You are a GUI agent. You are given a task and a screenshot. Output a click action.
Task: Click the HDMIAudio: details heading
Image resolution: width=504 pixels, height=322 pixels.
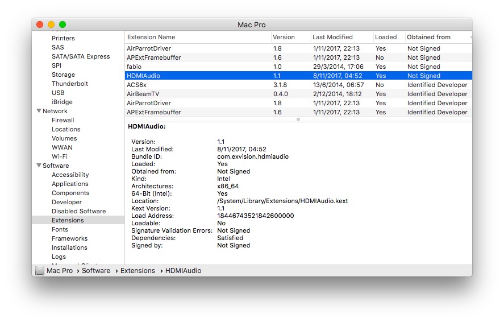147,127
